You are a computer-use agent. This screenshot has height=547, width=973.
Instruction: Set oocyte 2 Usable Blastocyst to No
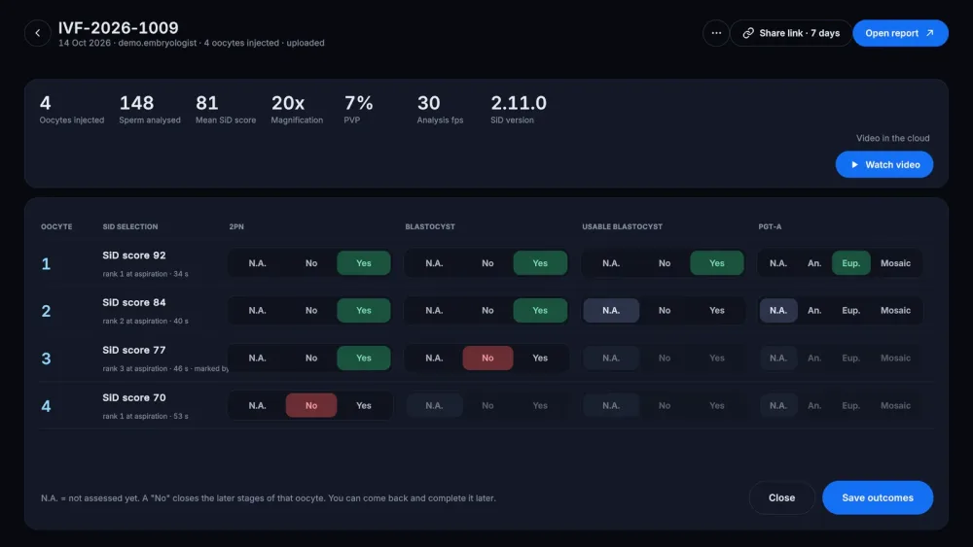pos(664,310)
